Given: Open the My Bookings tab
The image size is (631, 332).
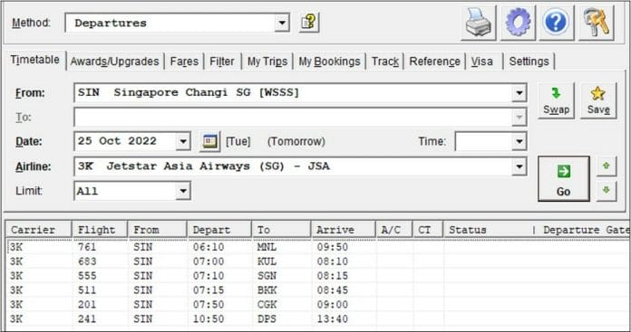Looking at the screenshot, I should point(329,62).
